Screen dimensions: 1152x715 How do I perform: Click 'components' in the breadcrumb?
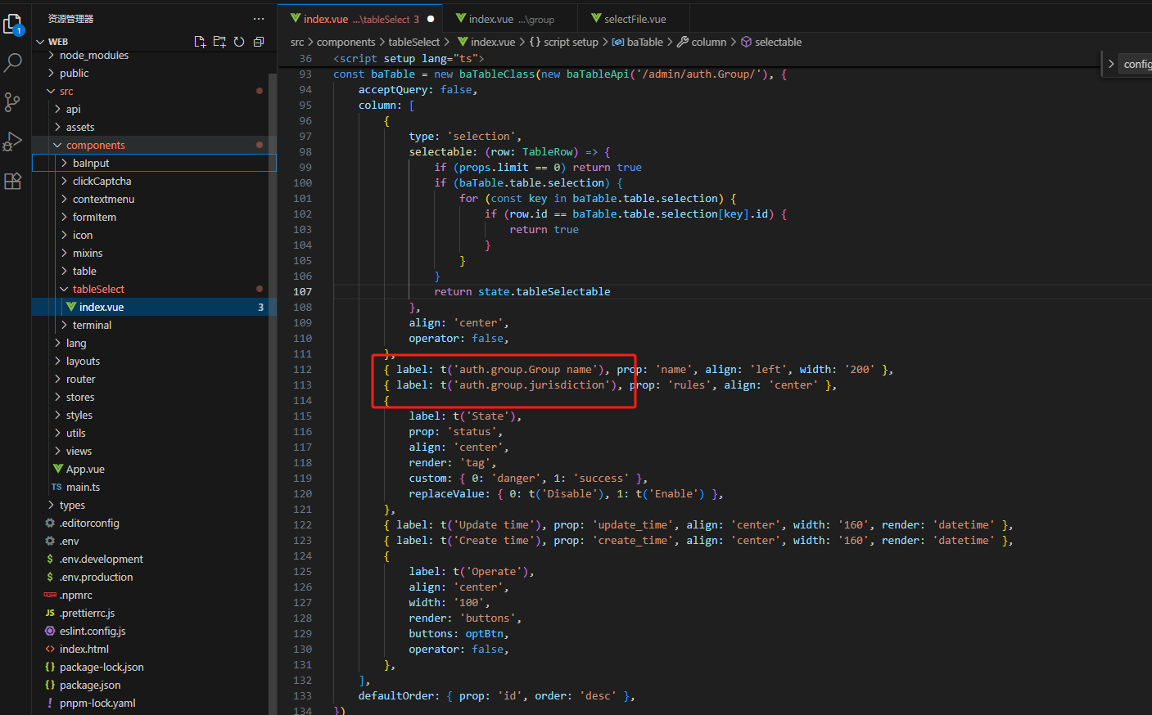pos(346,43)
